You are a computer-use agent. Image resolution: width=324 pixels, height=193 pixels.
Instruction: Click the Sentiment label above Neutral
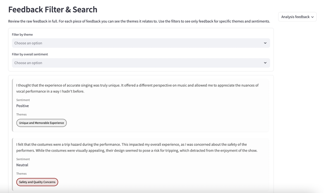click(23, 159)
